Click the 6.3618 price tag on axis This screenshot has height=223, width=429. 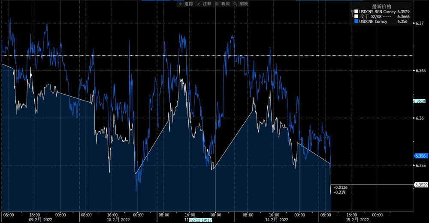click(x=419, y=101)
